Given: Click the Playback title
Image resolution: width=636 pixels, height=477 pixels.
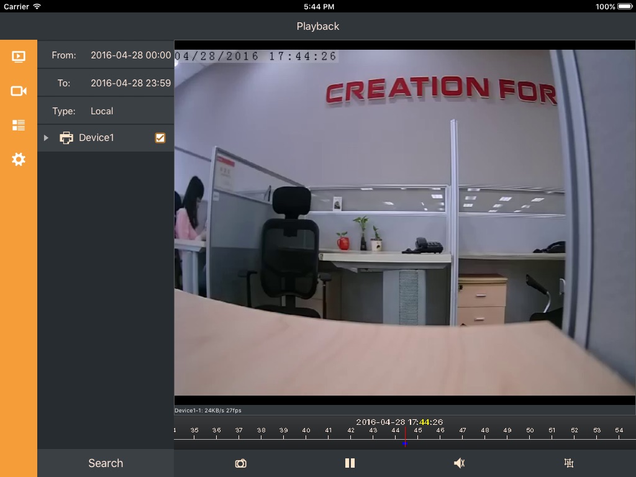Looking at the screenshot, I should click(317, 26).
